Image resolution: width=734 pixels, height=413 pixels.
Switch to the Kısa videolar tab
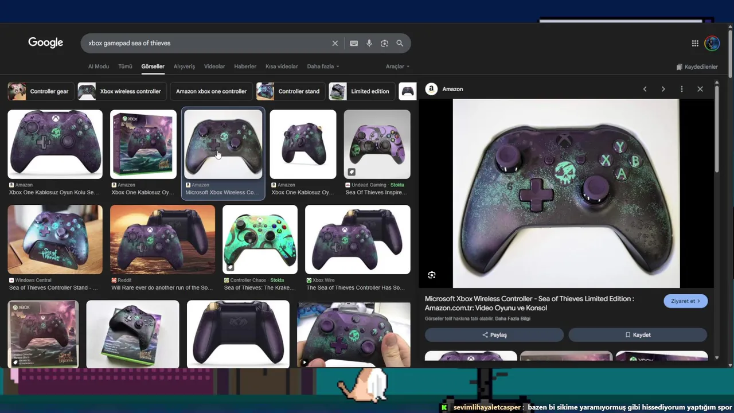282,67
